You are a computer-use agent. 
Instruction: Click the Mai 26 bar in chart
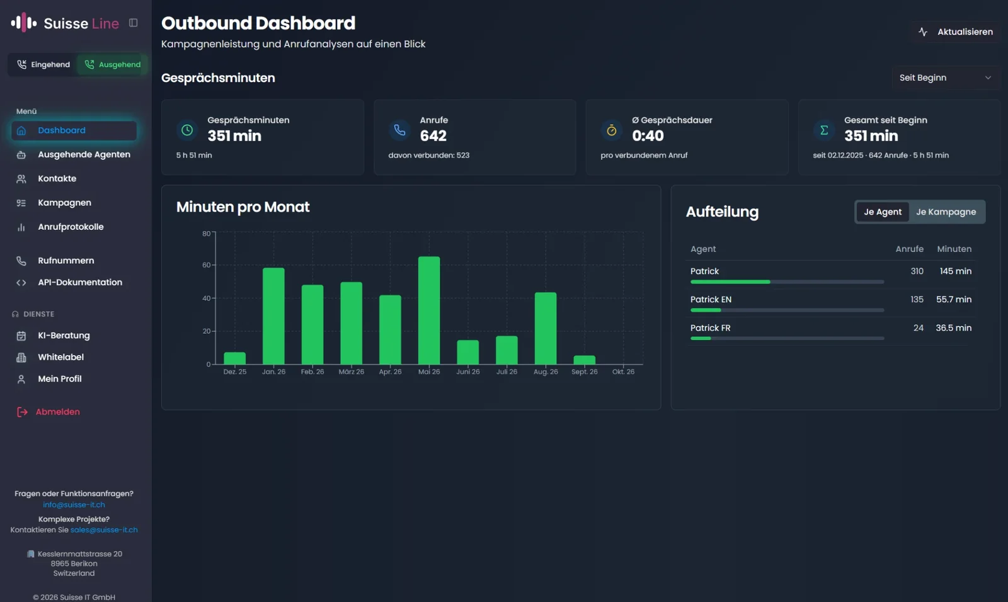[x=429, y=310]
